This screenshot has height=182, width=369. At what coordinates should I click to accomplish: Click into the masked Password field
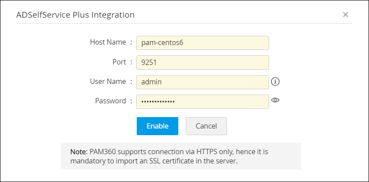tap(202, 101)
